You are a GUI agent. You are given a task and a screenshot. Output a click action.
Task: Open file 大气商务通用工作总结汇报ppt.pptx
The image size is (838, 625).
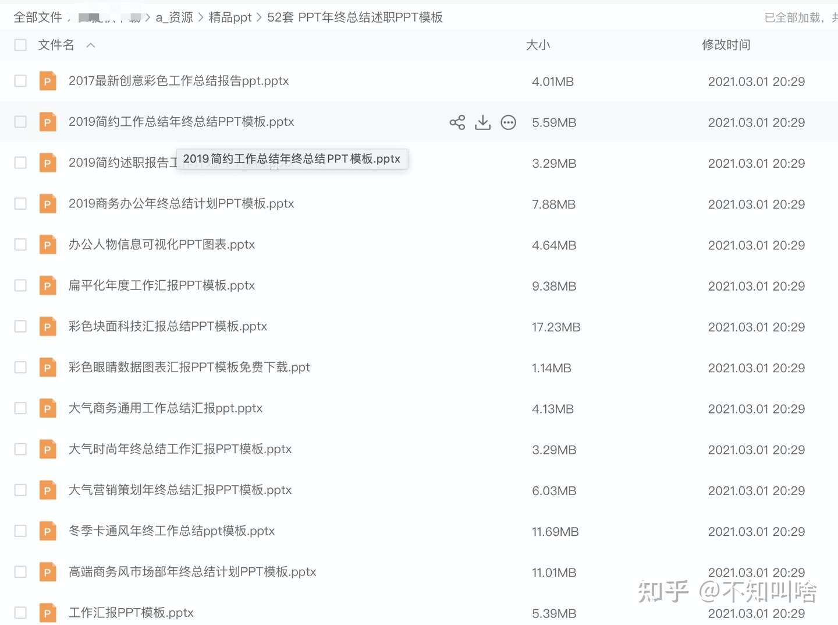(x=165, y=408)
